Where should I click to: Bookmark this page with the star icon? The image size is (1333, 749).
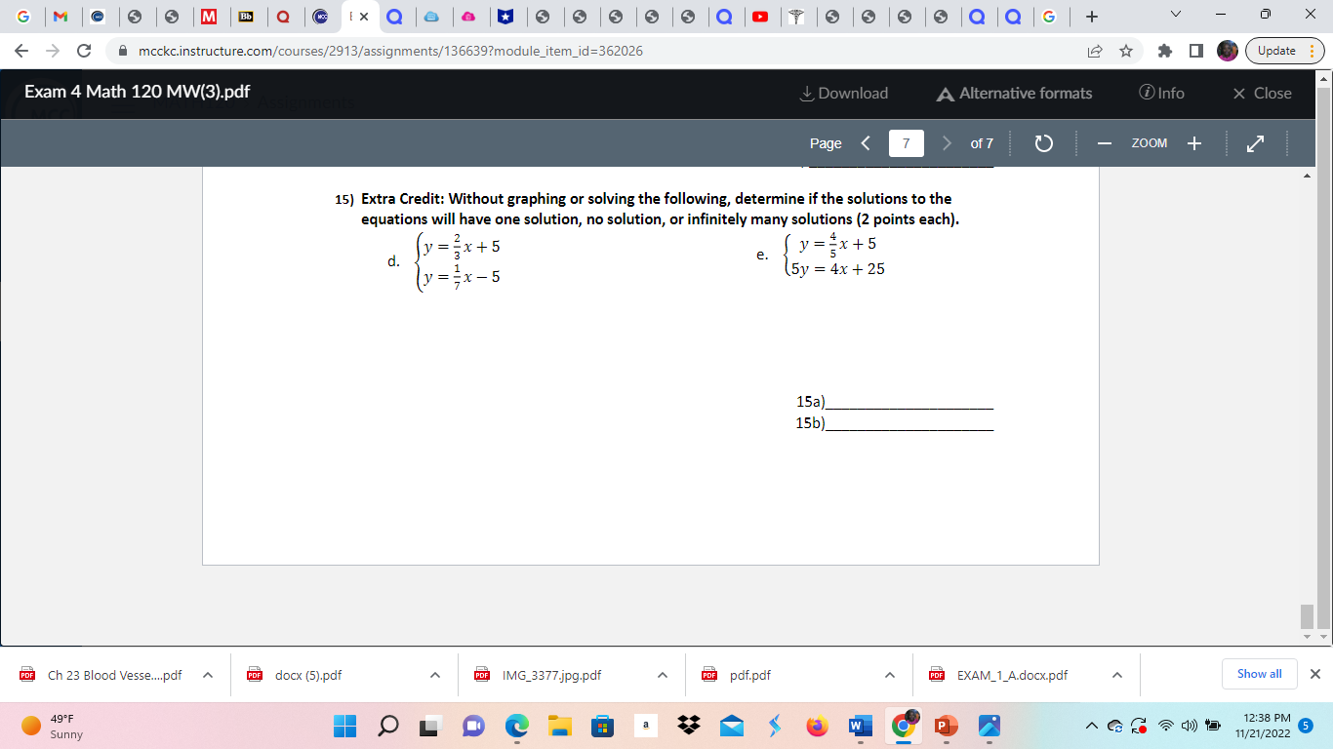tap(1126, 51)
